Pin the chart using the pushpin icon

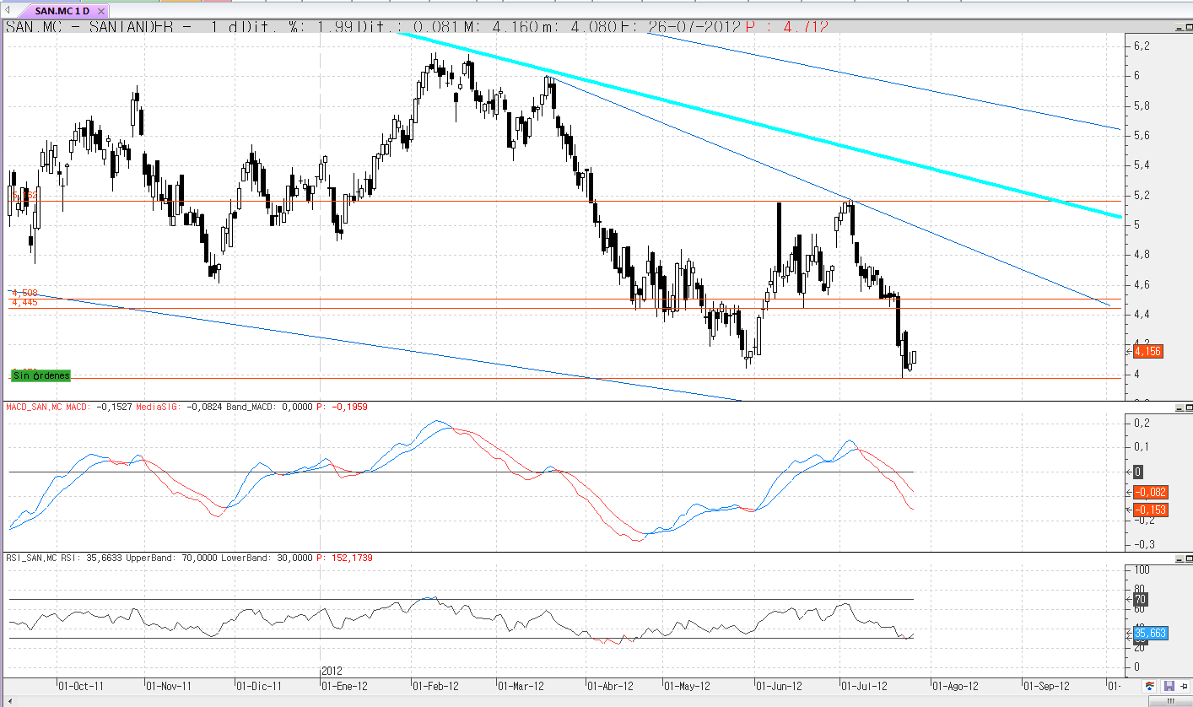(x=1184, y=686)
